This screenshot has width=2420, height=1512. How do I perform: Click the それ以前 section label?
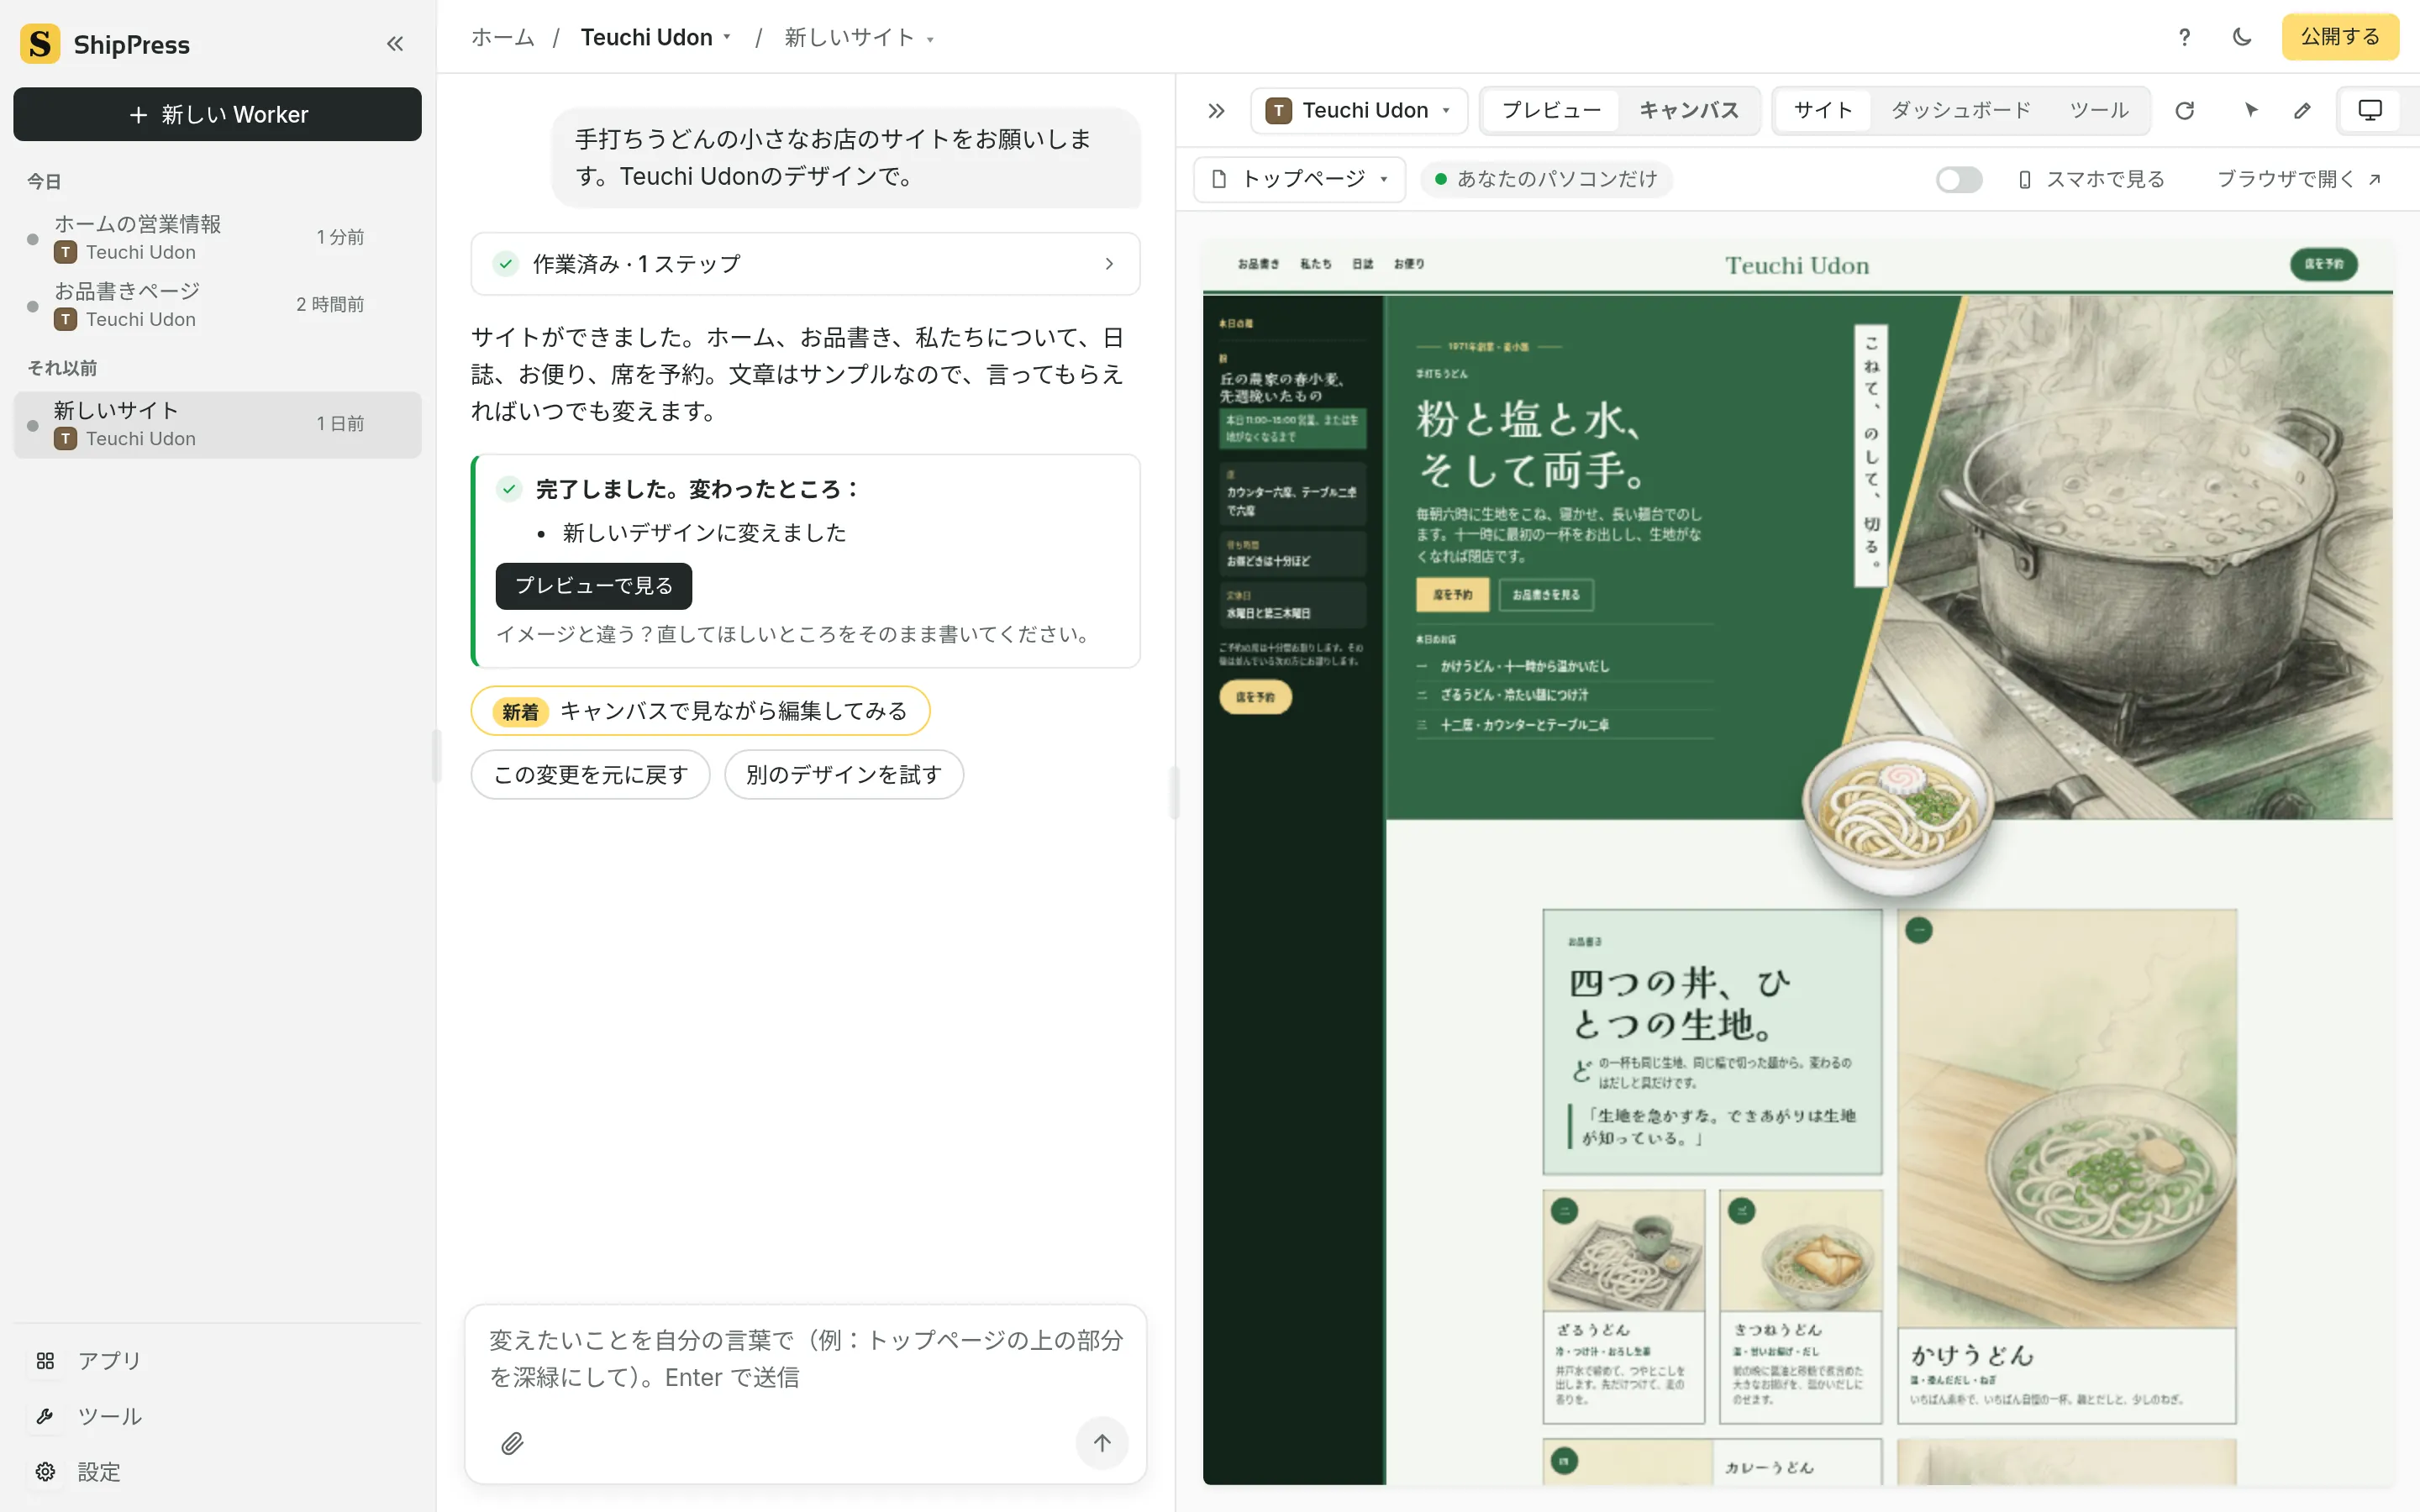(x=62, y=368)
